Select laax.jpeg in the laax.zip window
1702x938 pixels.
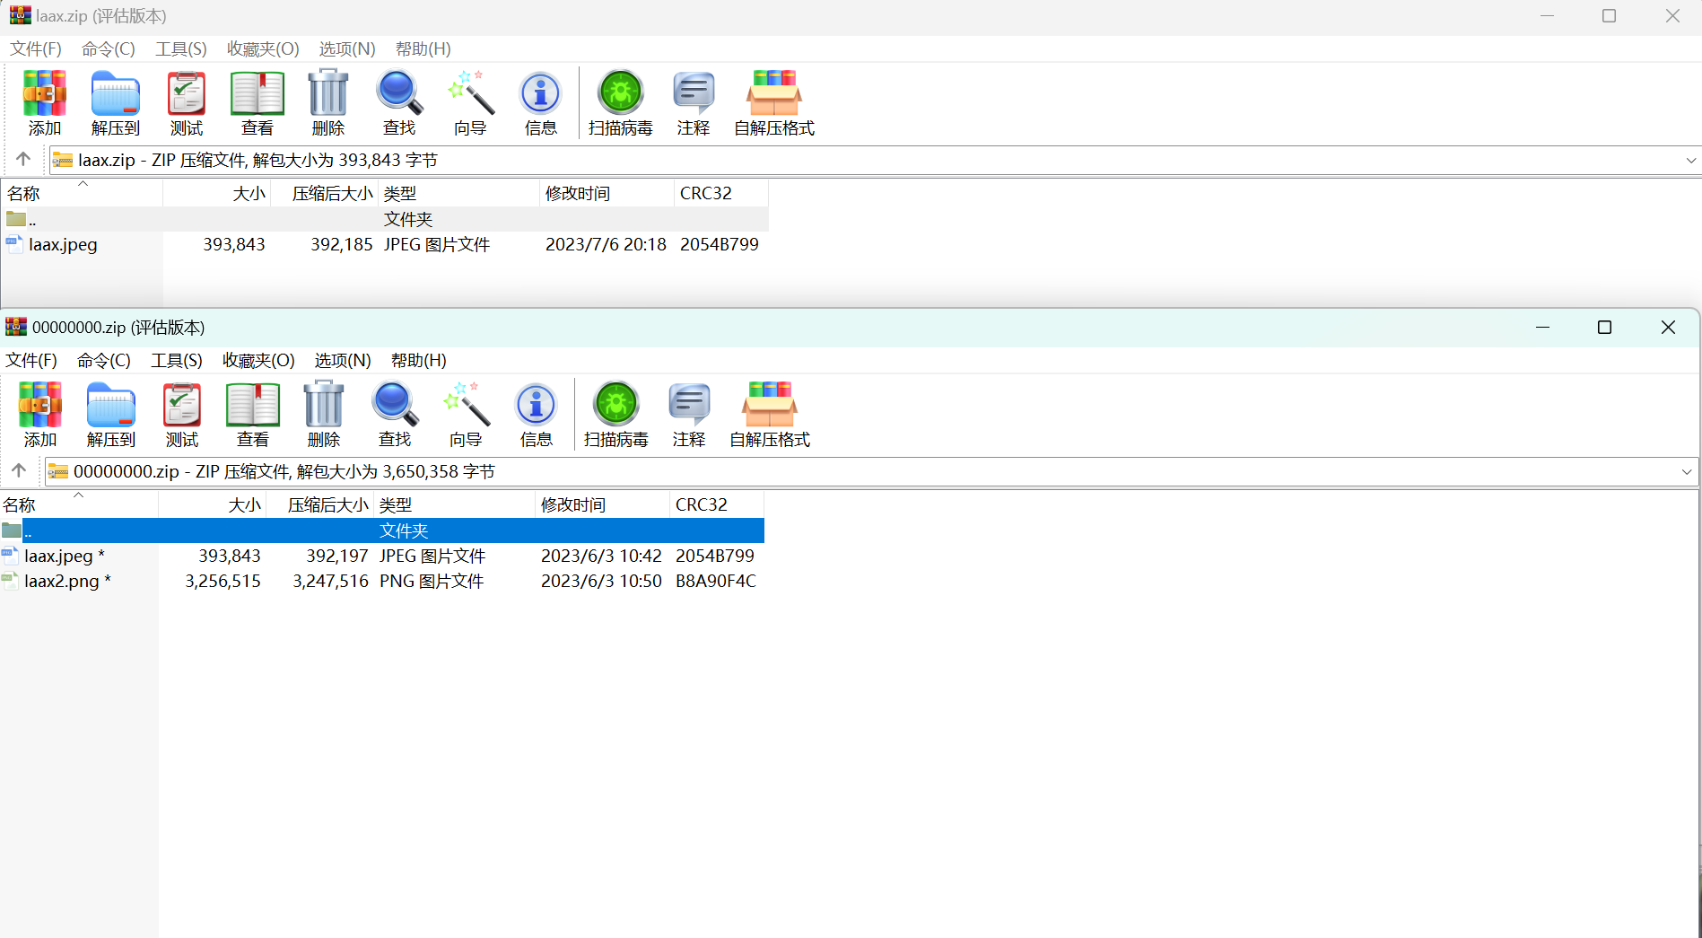click(63, 245)
